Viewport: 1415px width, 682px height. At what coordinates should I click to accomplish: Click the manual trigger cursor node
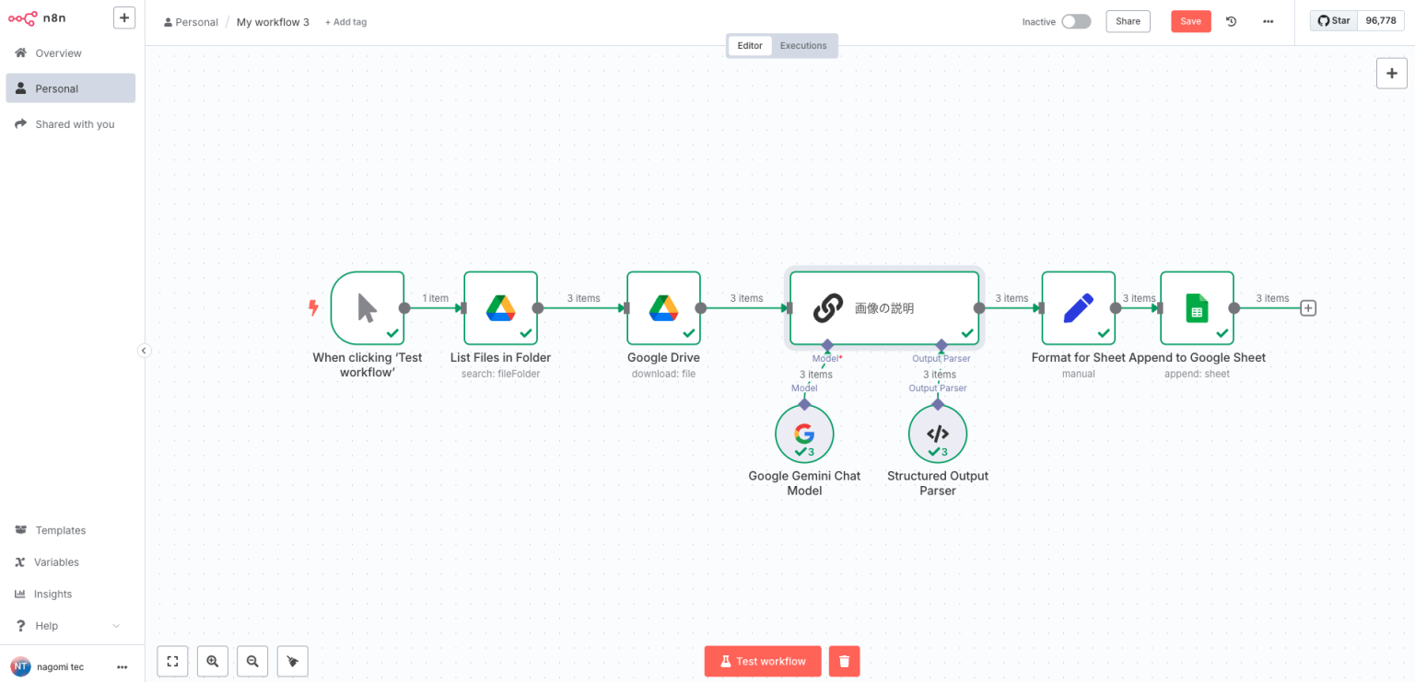(367, 308)
